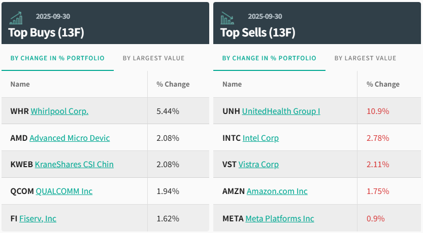Image resolution: width=423 pixels, height=233 pixels.
Task: Select Top Sells 'By Largest Value' tab
Action: coord(365,58)
